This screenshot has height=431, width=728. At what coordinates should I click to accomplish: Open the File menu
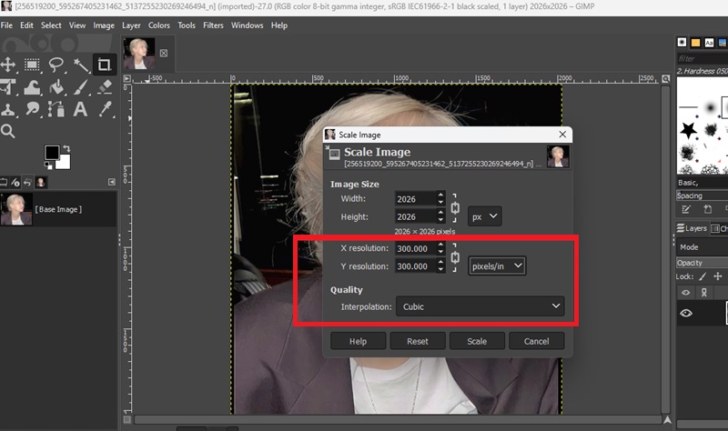click(6, 25)
